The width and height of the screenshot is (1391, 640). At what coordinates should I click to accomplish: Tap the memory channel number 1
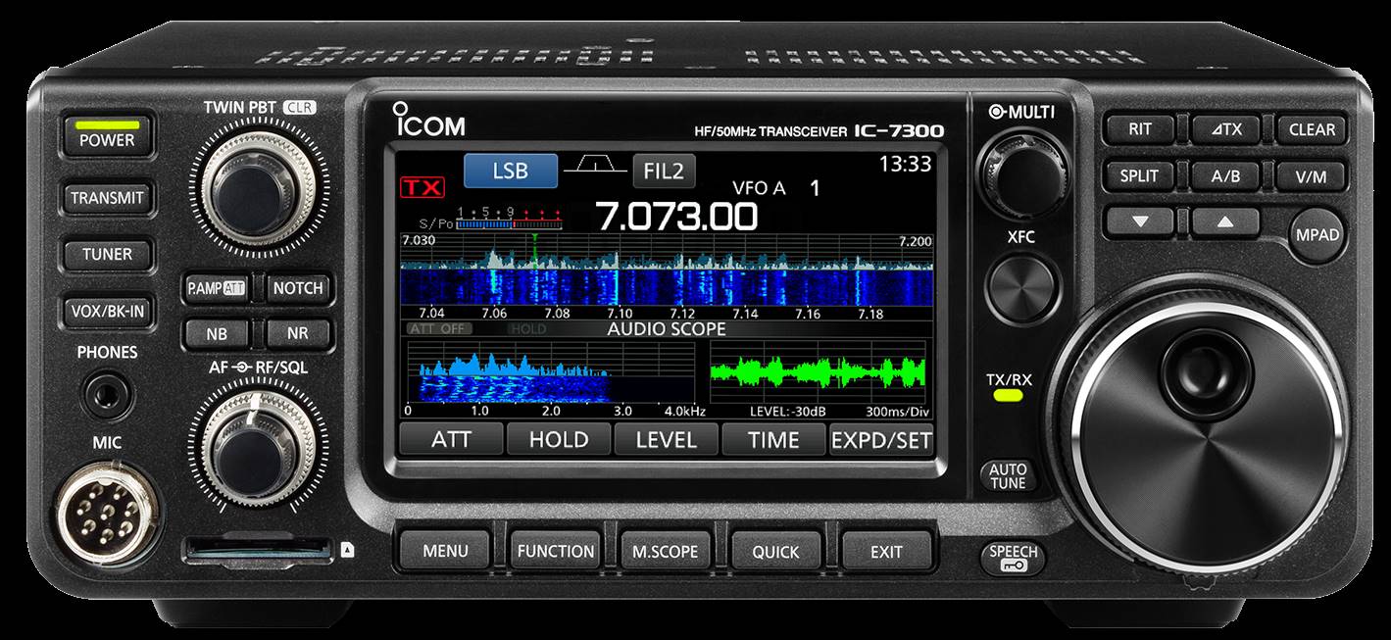click(815, 188)
